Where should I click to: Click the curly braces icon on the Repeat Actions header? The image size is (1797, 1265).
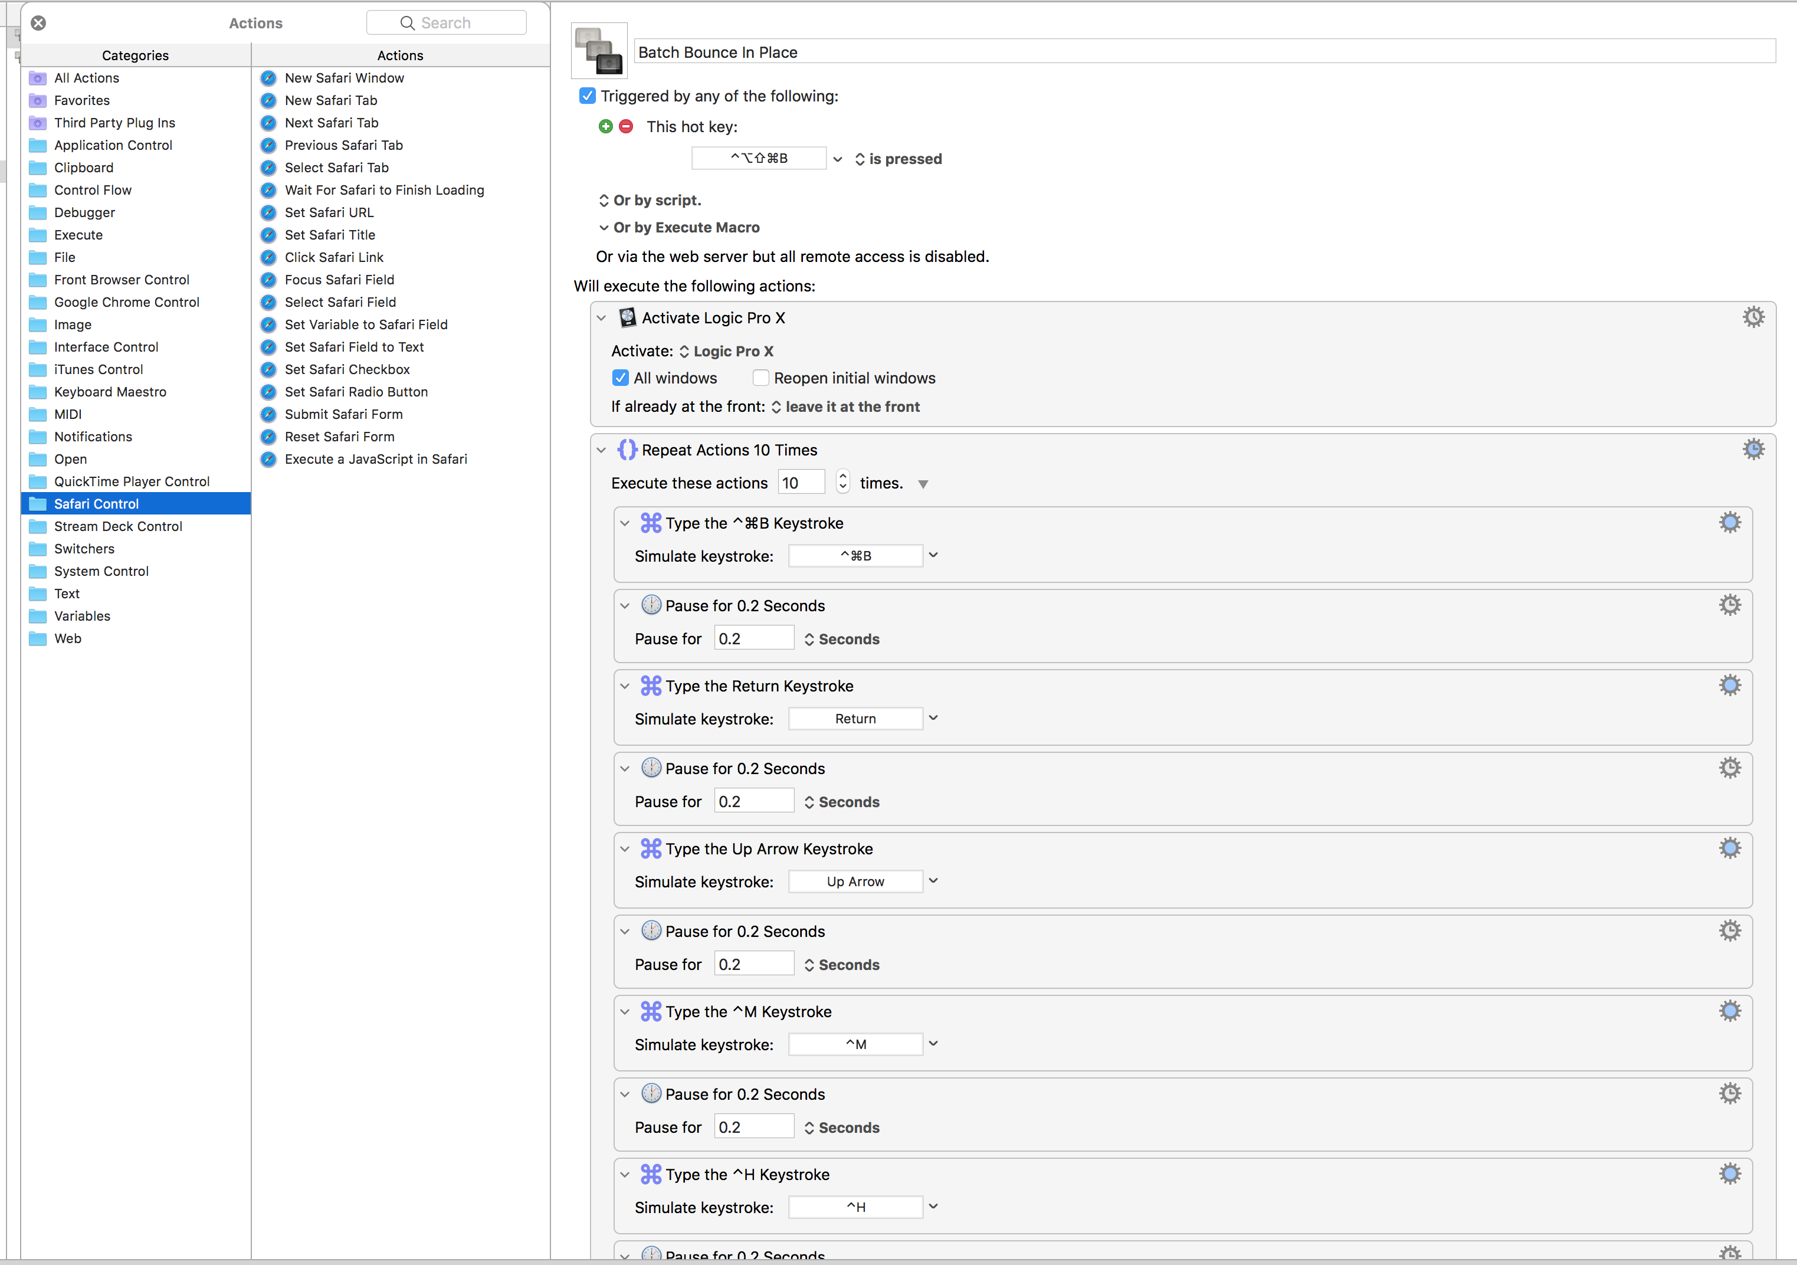627,450
